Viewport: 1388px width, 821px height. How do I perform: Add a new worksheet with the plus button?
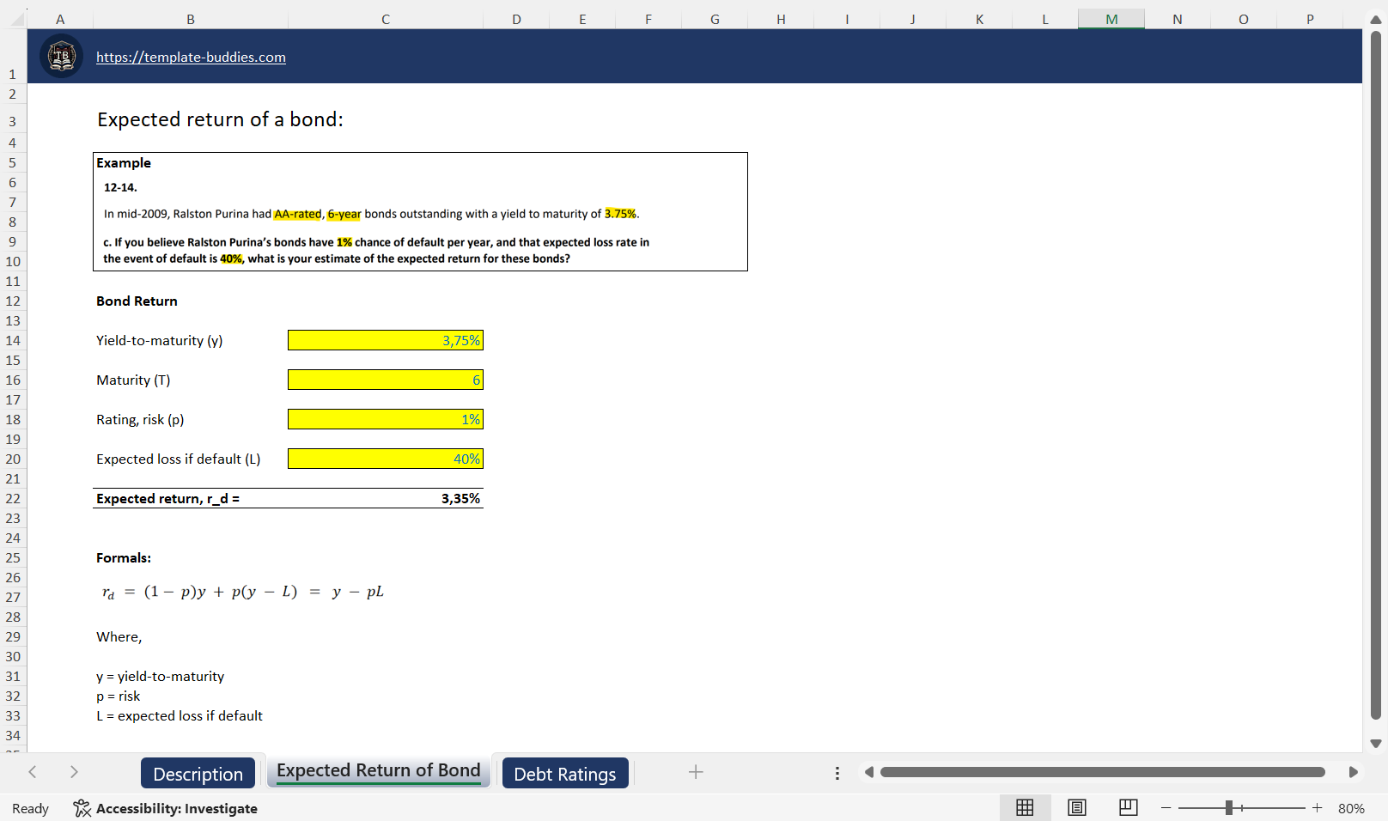click(x=695, y=772)
